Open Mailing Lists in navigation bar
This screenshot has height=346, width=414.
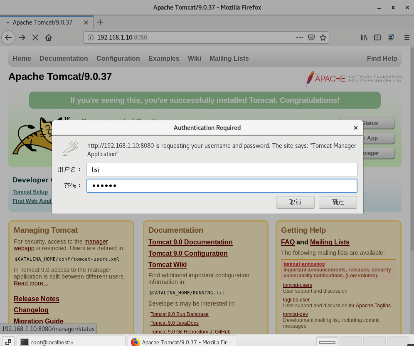coord(229,58)
